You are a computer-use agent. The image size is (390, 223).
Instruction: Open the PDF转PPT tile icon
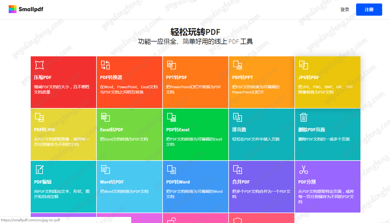click(237, 65)
